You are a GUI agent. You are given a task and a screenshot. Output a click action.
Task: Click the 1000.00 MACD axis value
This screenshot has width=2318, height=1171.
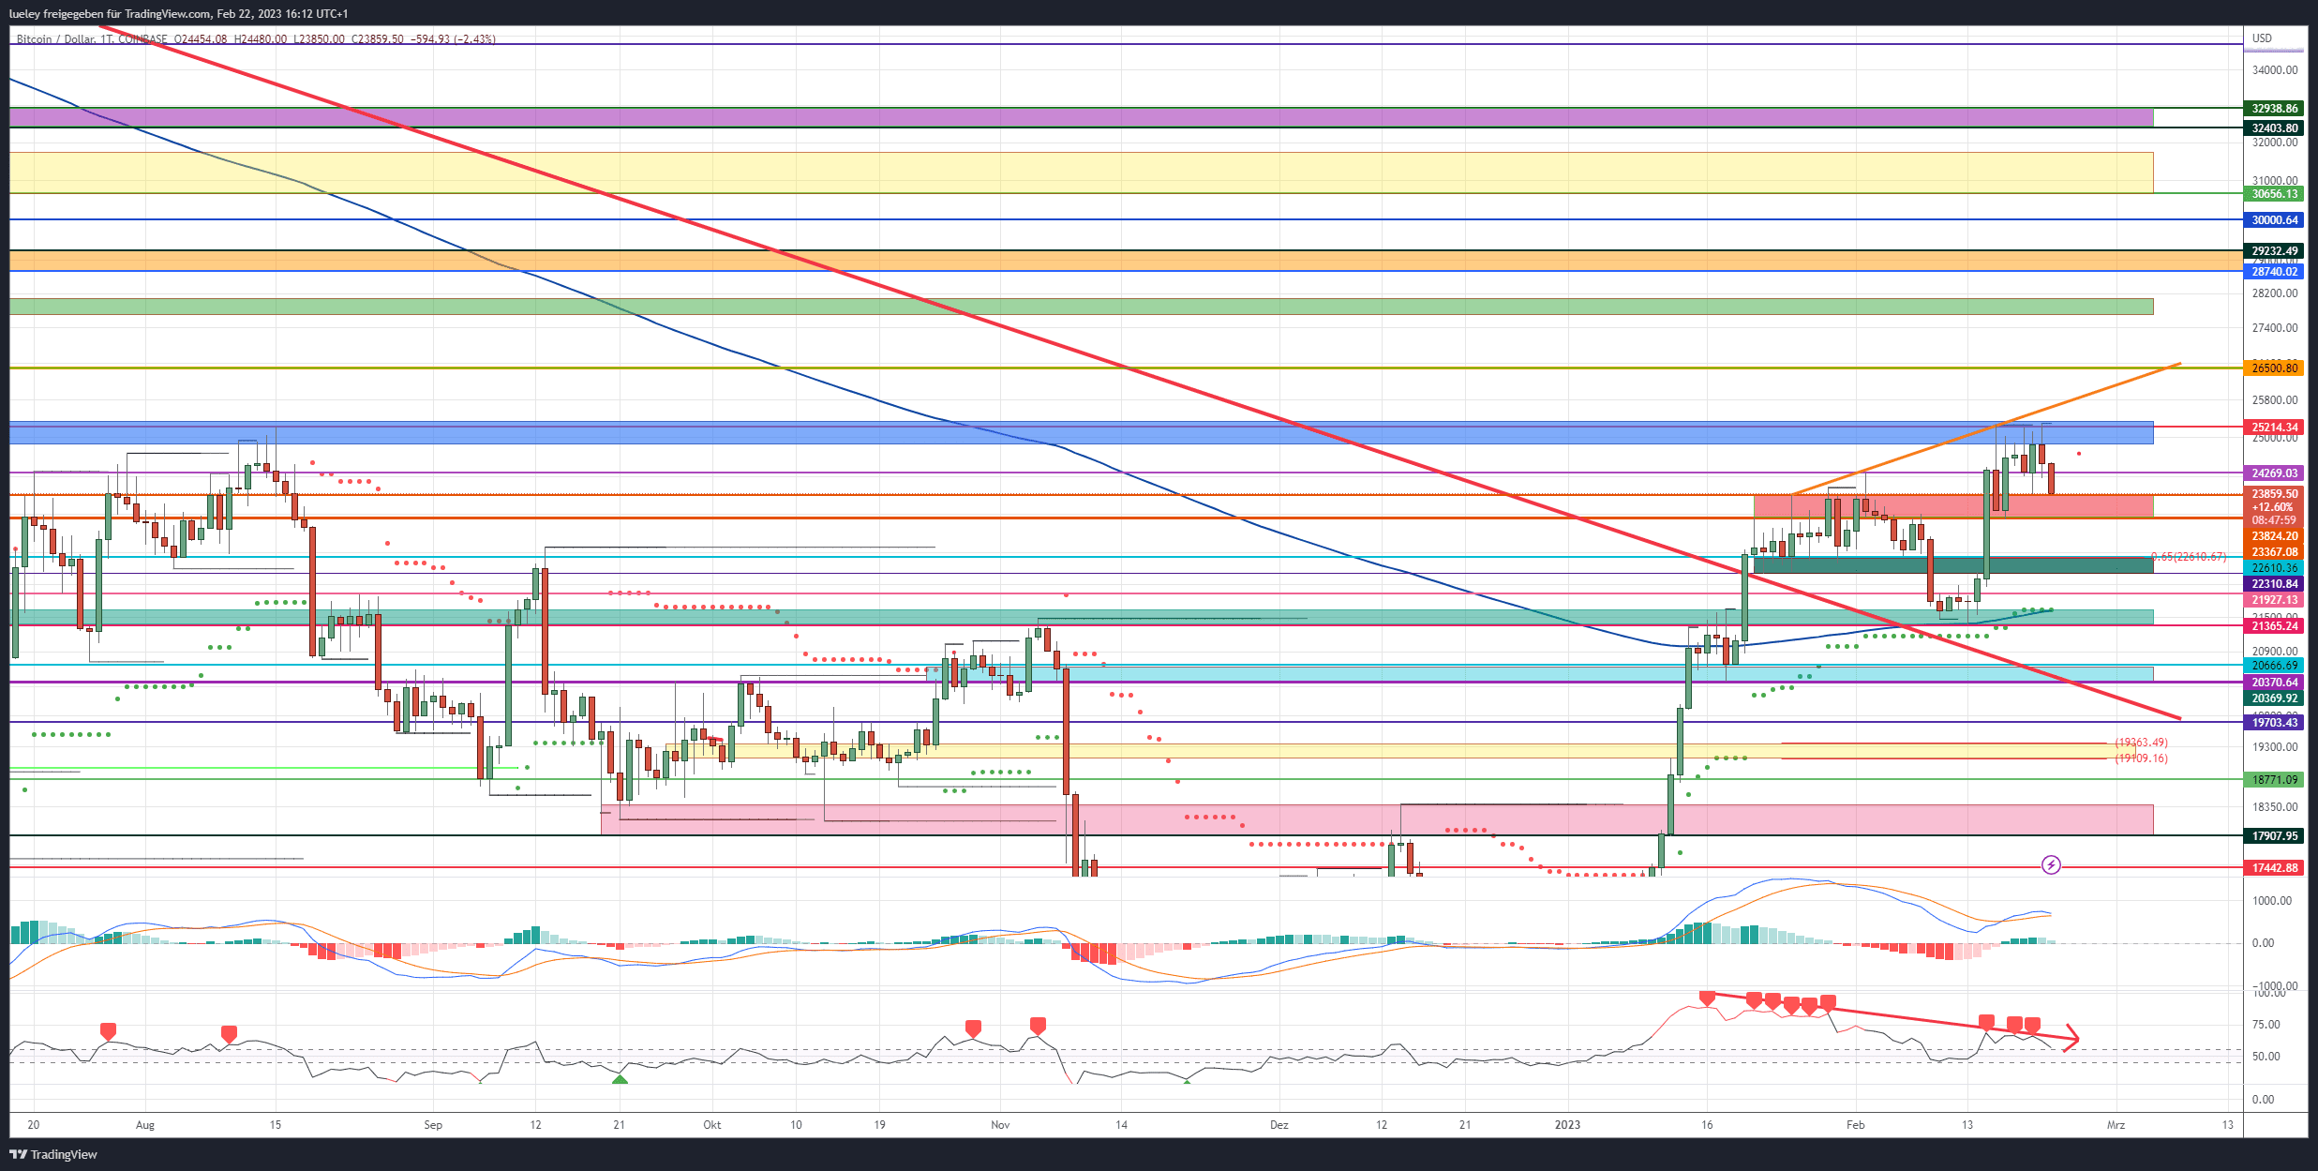tap(2271, 901)
